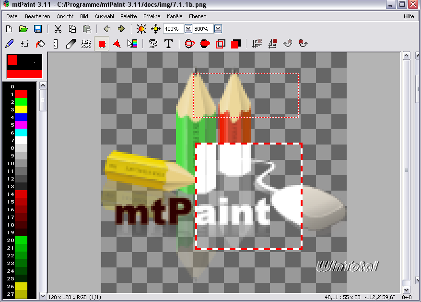Open the Hilfe menu
This screenshot has width=421, height=302.
coord(409,16)
